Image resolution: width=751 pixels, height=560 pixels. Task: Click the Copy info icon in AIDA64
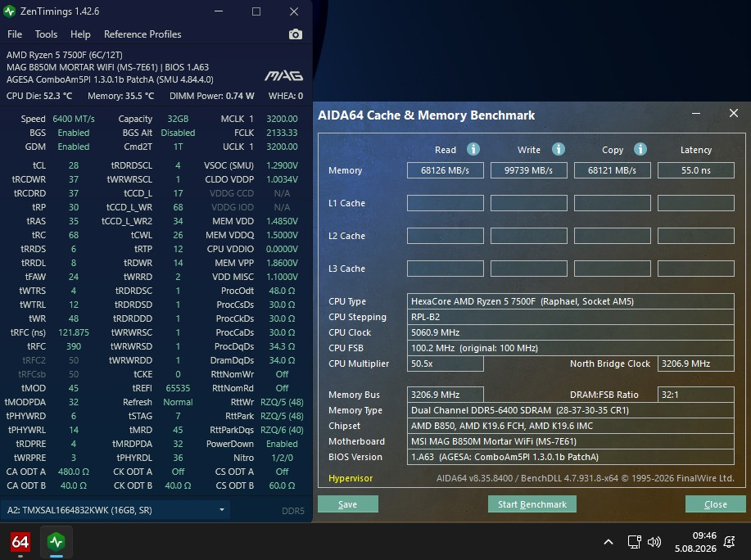[x=640, y=149]
